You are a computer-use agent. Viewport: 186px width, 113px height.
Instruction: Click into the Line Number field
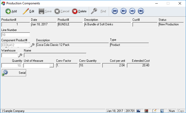point(16,35)
